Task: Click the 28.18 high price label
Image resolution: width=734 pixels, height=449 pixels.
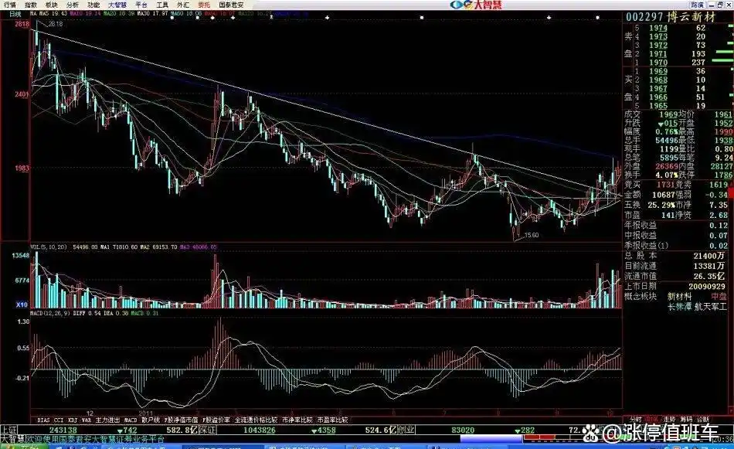Action: tap(55, 24)
